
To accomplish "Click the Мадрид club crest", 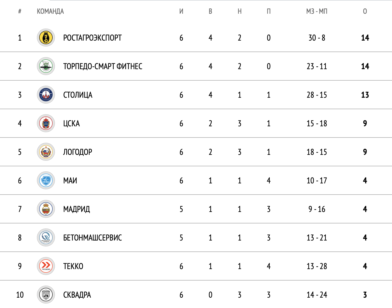I will click(x=46, y=209).
